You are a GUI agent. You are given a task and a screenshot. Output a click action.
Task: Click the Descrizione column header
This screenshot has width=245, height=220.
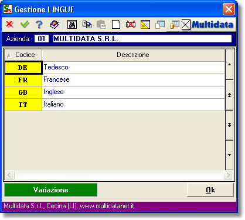point(133,55)
